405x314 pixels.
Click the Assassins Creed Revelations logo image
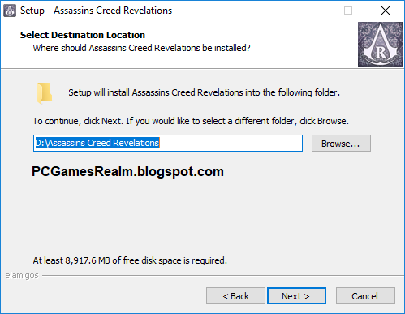click(x=380, y=45)
